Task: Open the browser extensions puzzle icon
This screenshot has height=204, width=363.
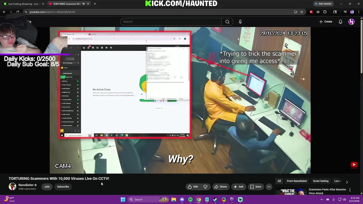Action: 325,12
